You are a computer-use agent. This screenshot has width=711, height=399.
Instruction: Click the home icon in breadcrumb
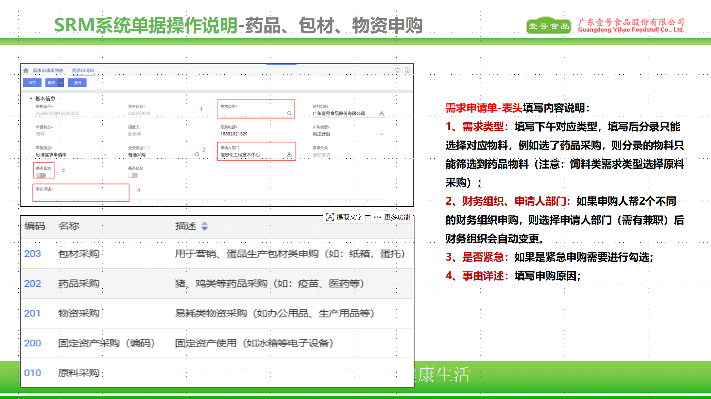[26, 71]
